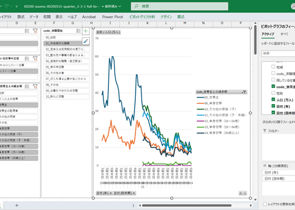
Task: Open the 日付 (四半期) axis dropdown button
Action: (x=125, y=193)
